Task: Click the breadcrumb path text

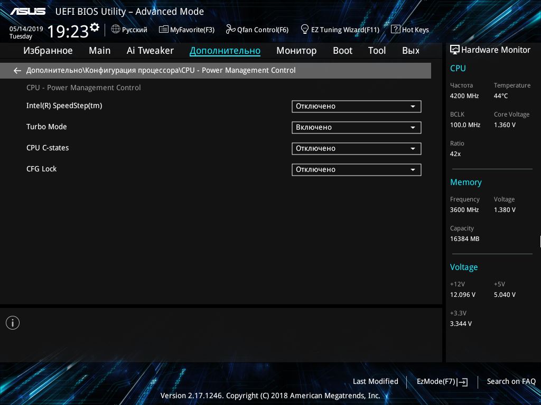Action: click(161, 70)
